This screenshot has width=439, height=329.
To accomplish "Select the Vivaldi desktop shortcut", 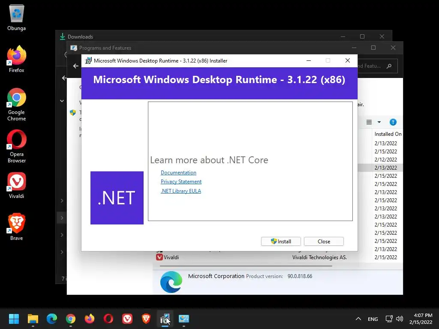I will (17, 185).
